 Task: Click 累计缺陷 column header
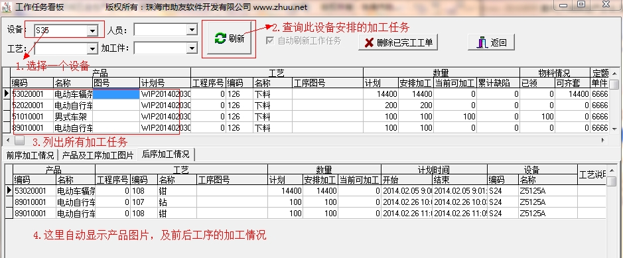tap(498, 83)
